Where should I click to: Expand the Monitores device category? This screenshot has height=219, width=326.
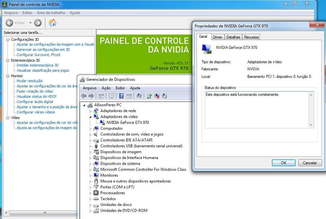coord(91,175)
